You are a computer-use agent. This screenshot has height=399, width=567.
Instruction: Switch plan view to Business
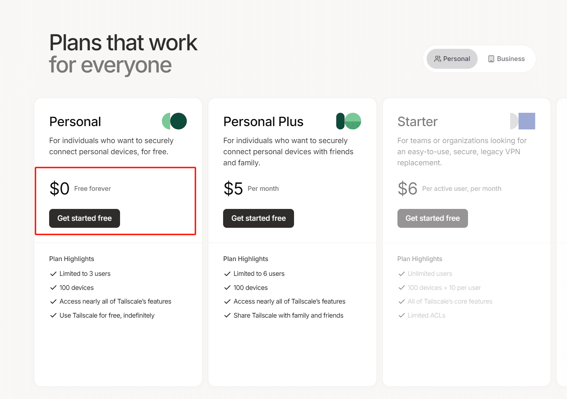point(506,59)
